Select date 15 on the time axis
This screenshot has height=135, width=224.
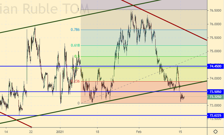click(180, 131)
